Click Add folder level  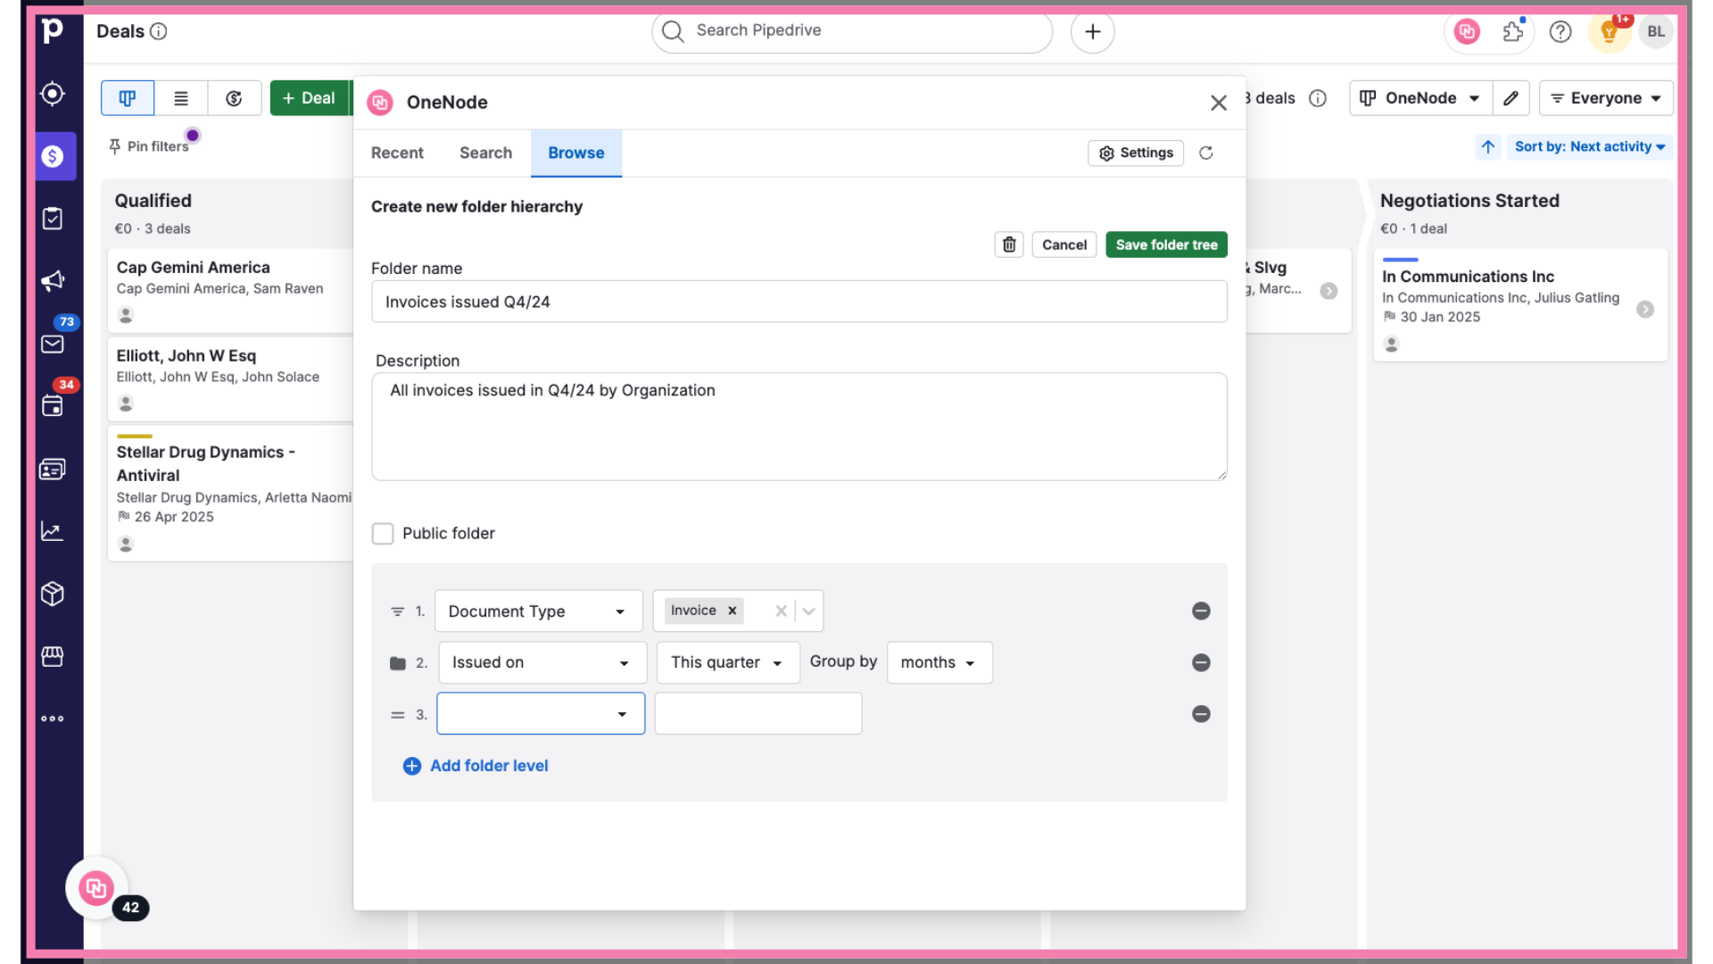point(476,766)
